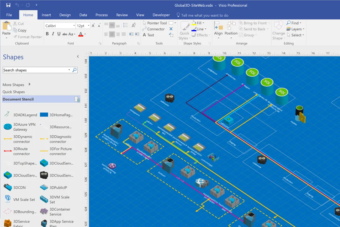Open the View ribbon tab
This screenshot has height=227, width=340.
(x=140, y=15)
